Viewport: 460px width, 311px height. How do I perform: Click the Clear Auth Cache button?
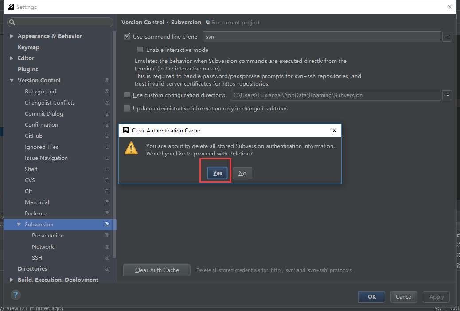pos(157,270)
